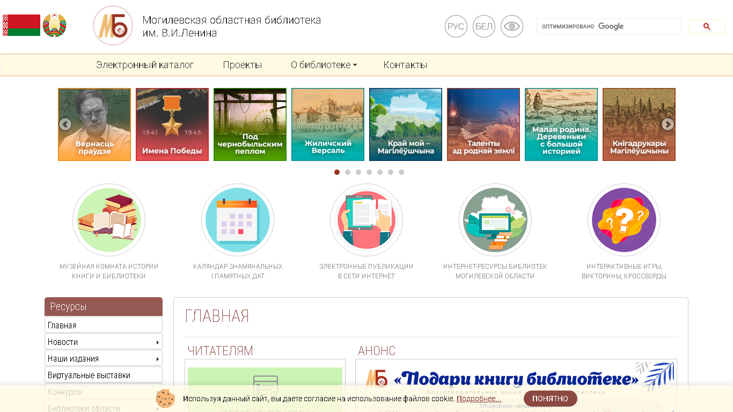Focus the Google custom search field
This screenshot has width=733, height=412.
click(x=609, y=26)
